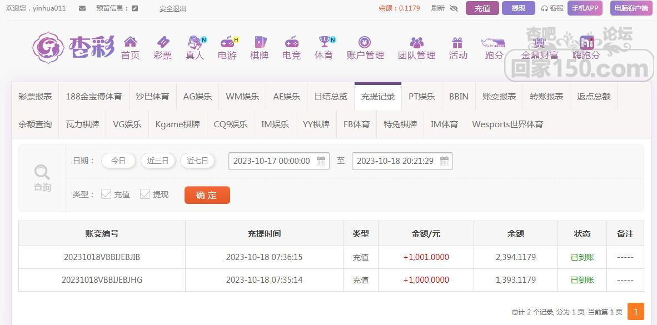Screen dimensions: 657x325
Task: Switch to BBIN tab
Action: point(459,96)
